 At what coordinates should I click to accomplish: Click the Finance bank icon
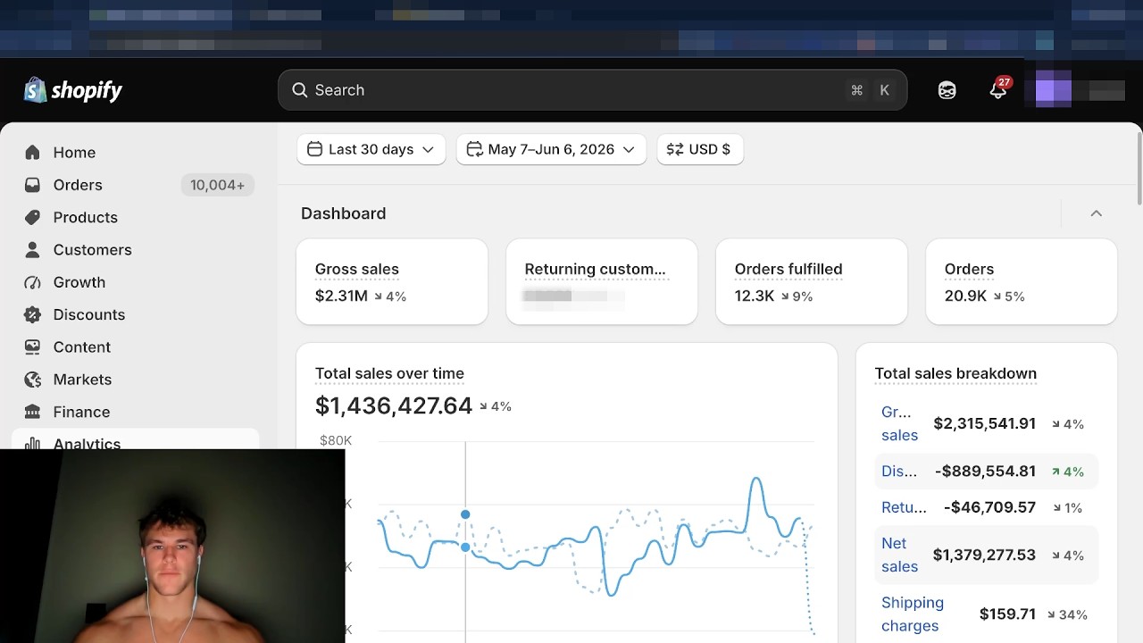click(33, 412)
